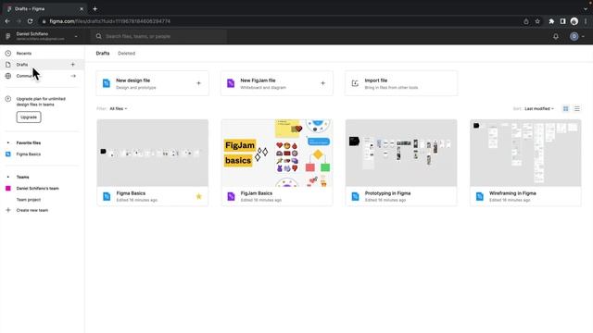Click the plus on New design file card
Image resolution: width=593 pixels, height=333 pixels.
(x=198, y=83)
